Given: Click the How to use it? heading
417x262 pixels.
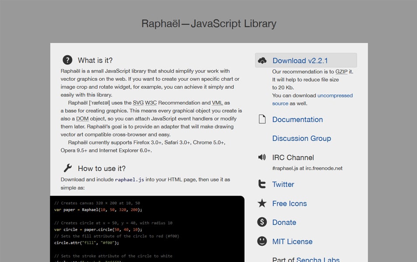Looking at the screenshot, I should tap(101, 169).
